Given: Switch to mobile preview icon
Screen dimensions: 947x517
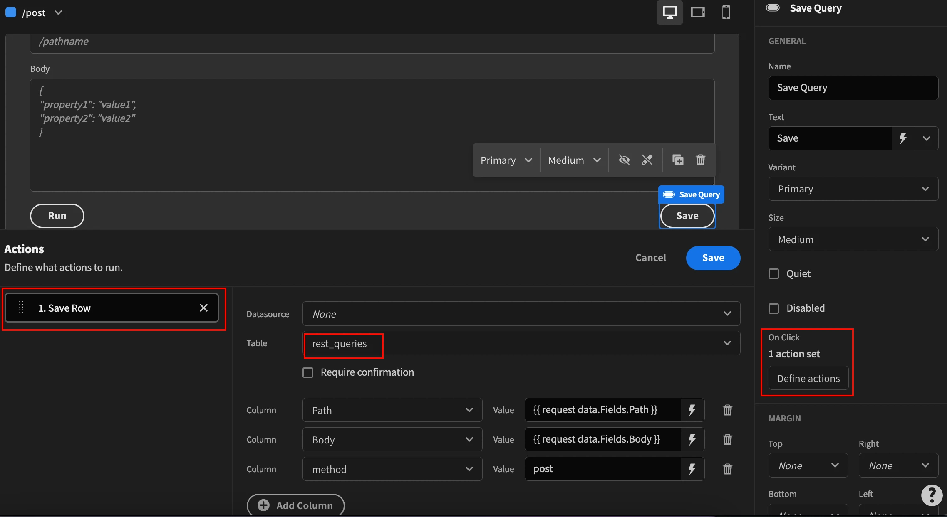Looking at the screenshot, I should [x=726, y=12].
